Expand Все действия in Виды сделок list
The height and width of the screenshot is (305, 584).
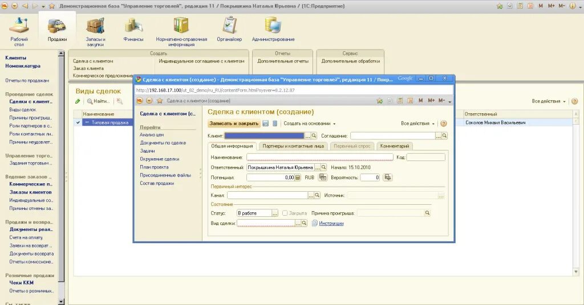click(549, 101)
